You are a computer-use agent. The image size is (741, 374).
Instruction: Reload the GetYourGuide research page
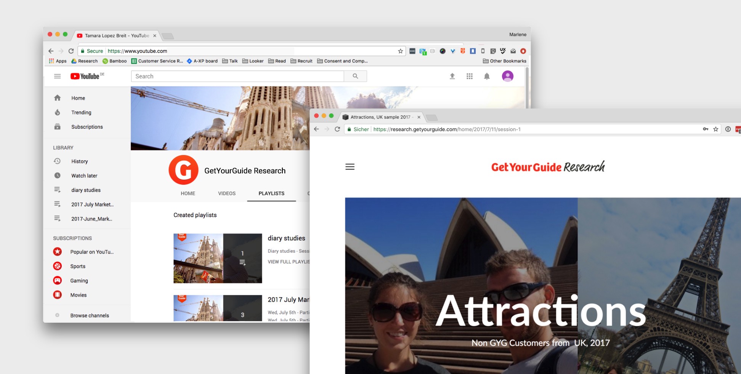337,129
